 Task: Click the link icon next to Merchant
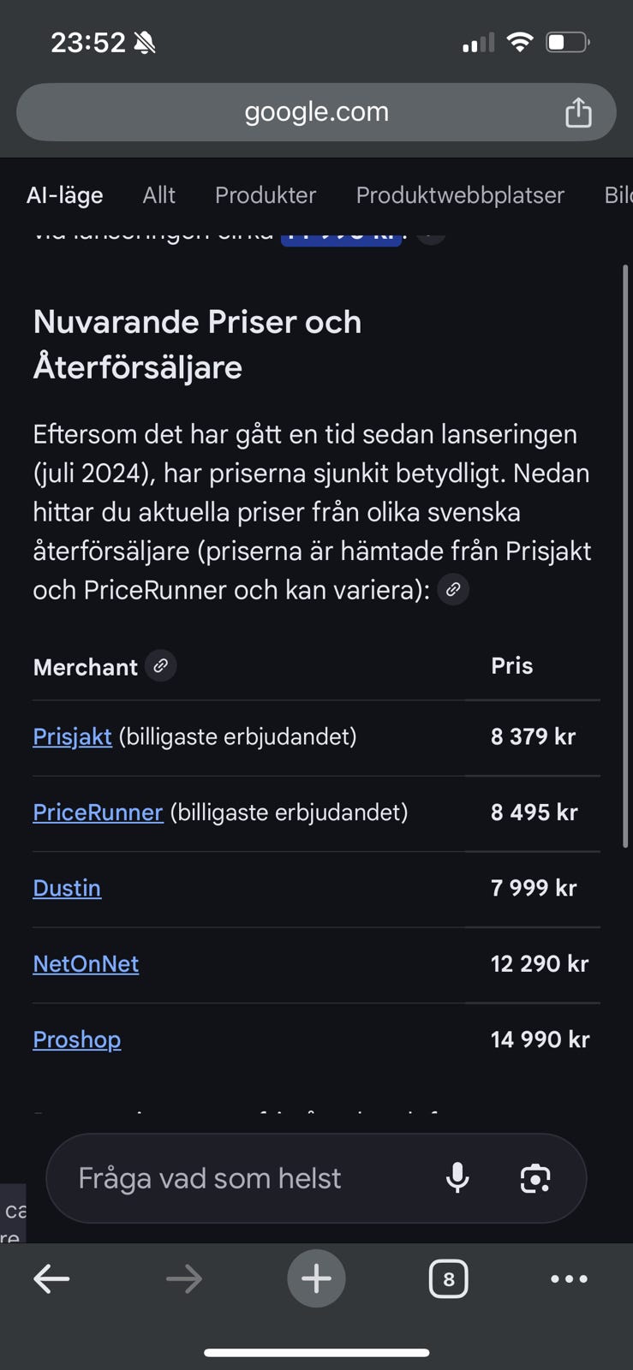161,665
